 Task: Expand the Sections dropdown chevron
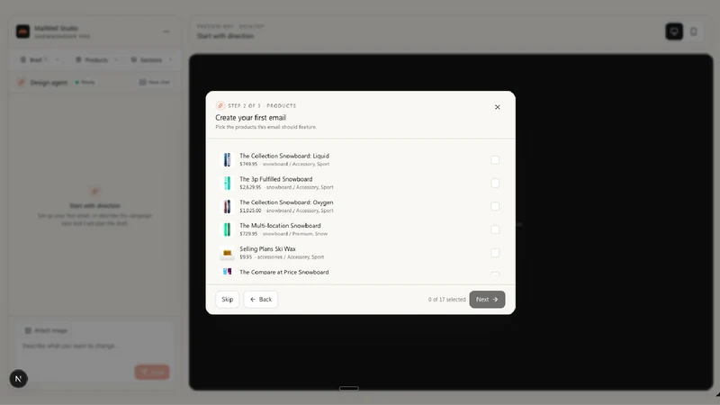click(170, 59)
